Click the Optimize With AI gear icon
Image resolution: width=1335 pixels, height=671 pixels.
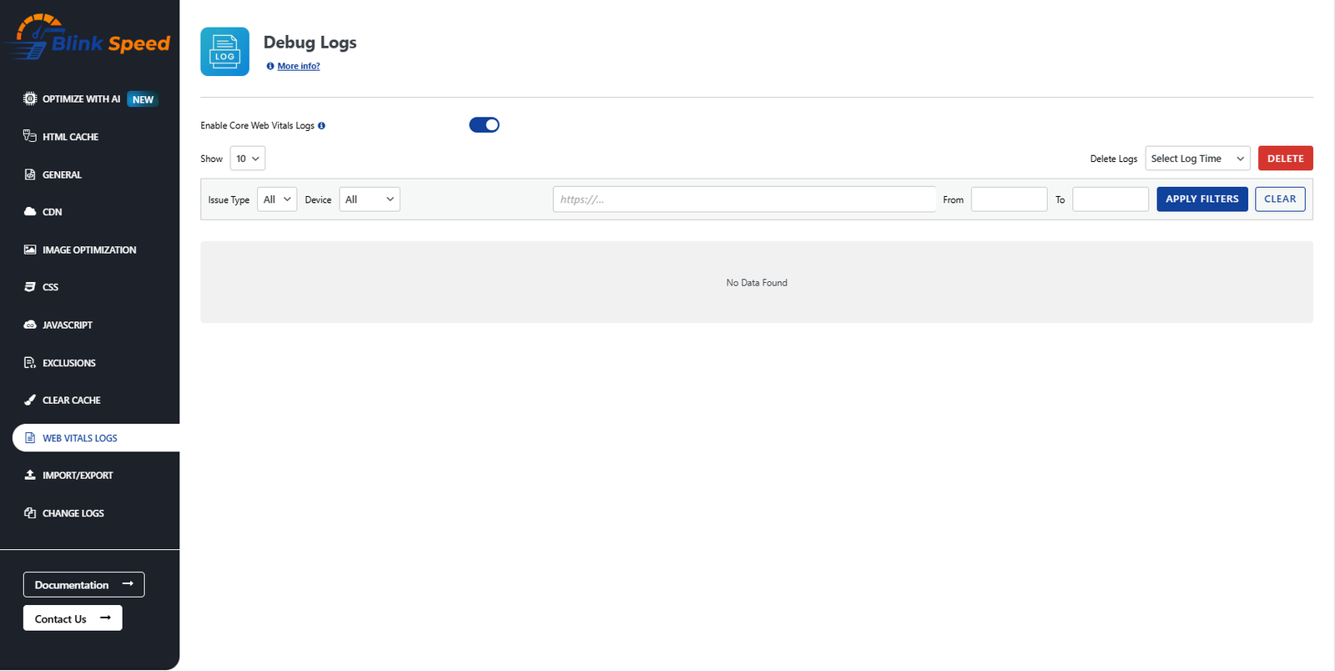pyautogui.click(x=30, y=98)
